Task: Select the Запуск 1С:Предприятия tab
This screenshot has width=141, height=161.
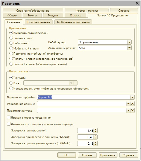Action: [113, 15]
